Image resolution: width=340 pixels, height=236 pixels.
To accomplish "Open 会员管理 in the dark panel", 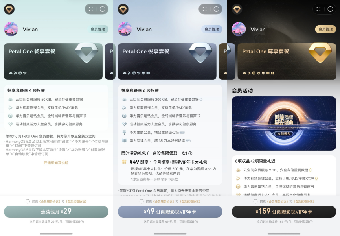I will point(325,29).
